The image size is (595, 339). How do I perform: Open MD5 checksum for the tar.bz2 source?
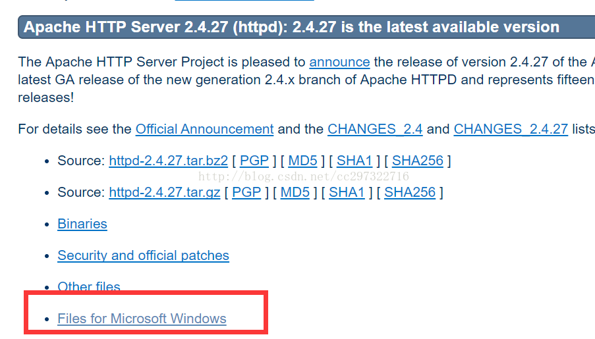pyautogui.click(x=302, y=161)
